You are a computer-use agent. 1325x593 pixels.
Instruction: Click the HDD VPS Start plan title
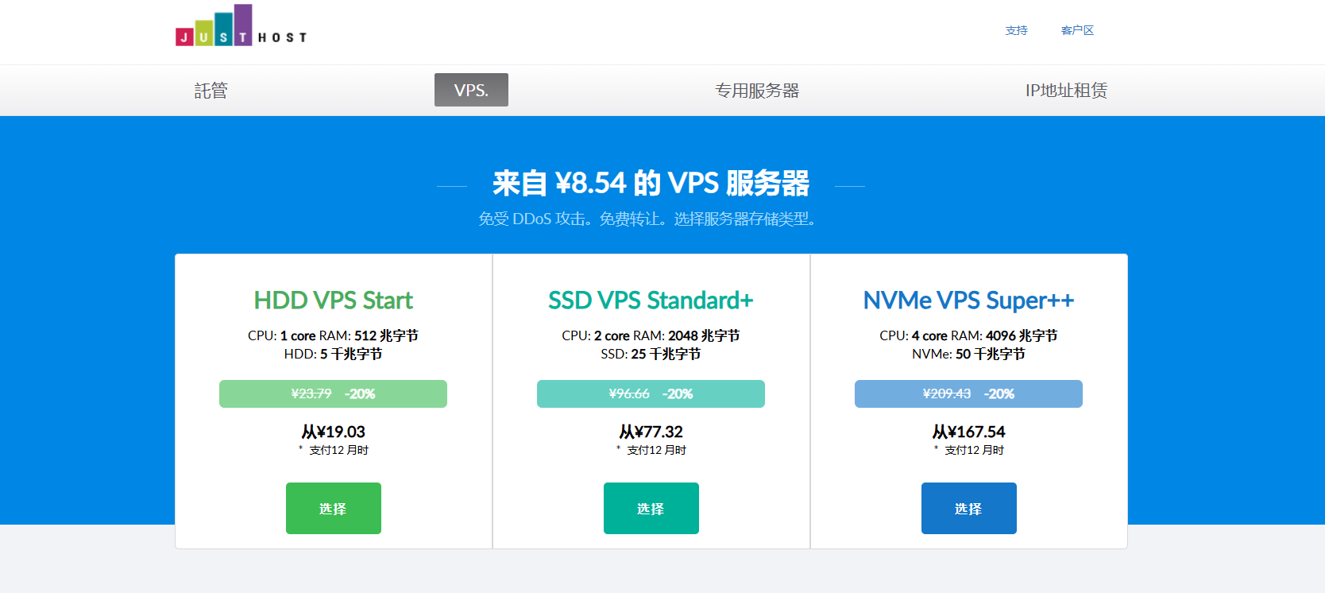[333, 300]
